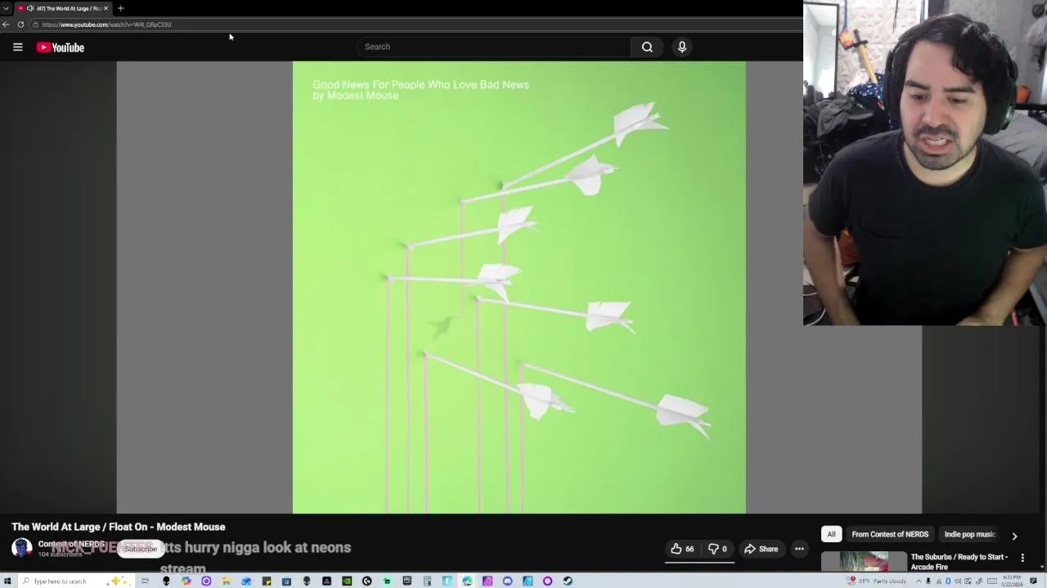Open the three-dot more actions menu
This screenshot has width=1047, height=588.
[799, 549]
